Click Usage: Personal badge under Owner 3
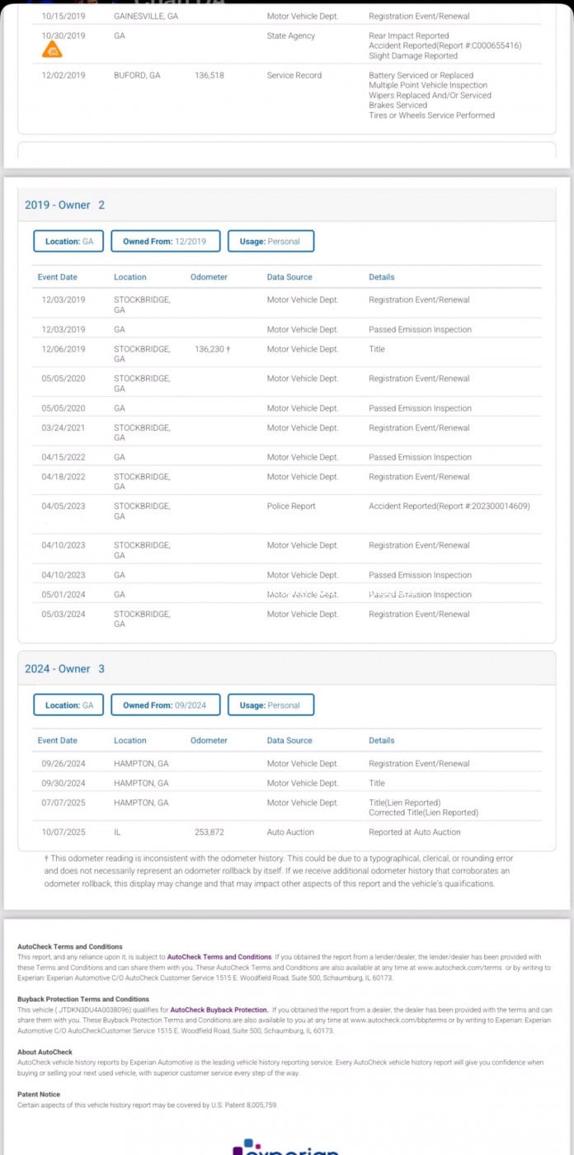 click(271, 705)
